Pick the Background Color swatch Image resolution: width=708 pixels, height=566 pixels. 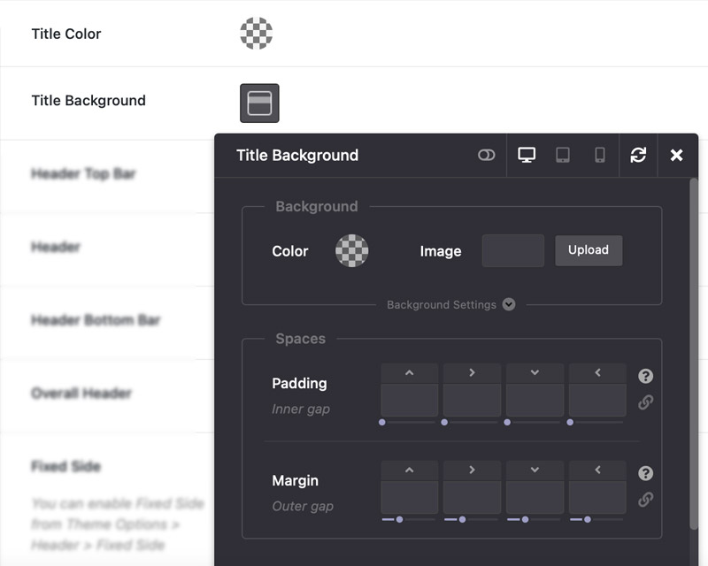(351, 251)
